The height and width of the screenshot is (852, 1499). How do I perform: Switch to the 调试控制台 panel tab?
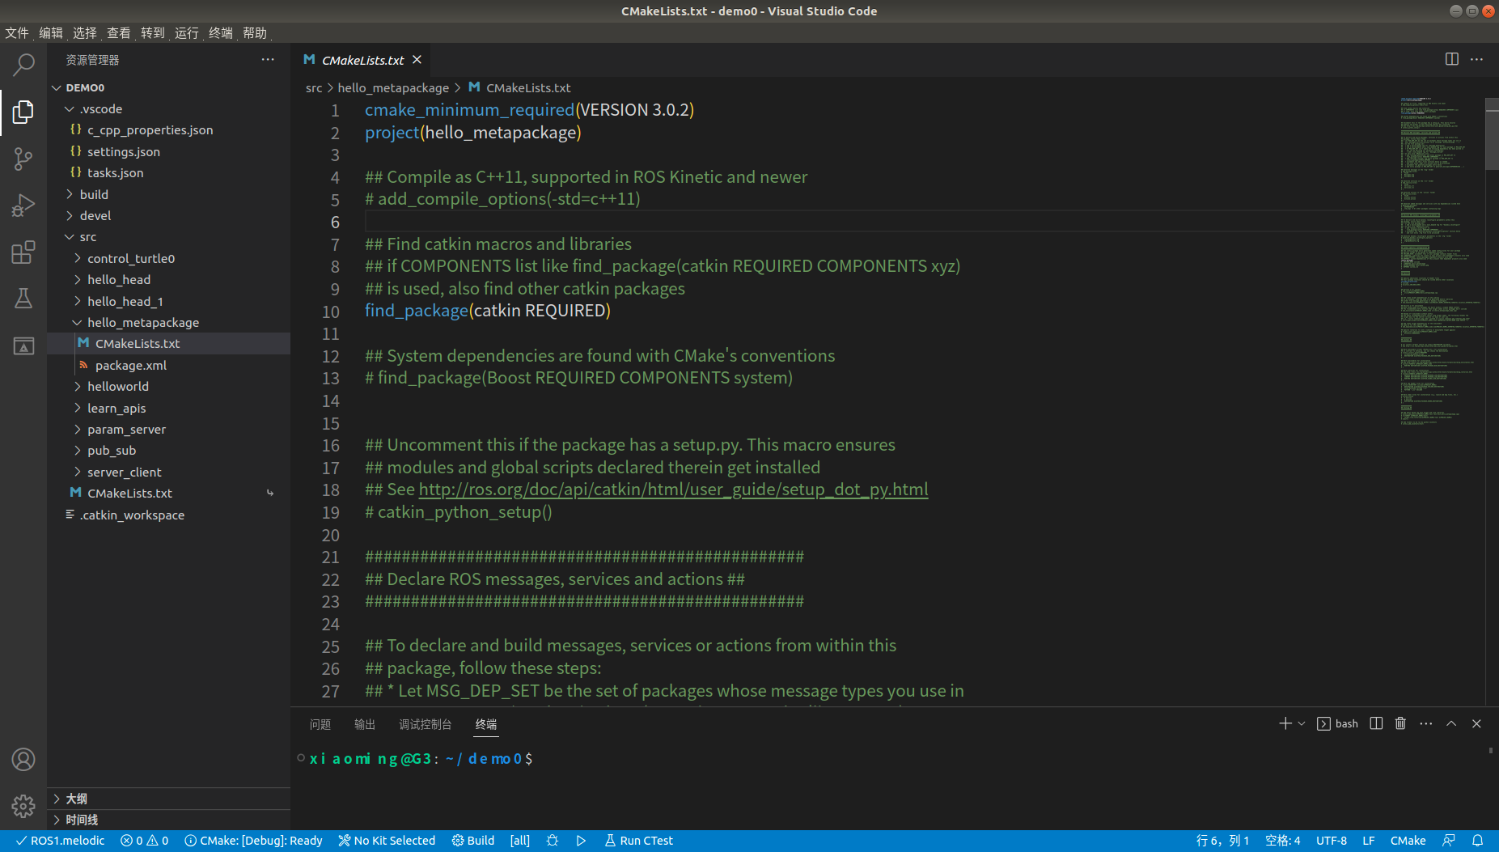pyautogui.click(x=426, y=724)
